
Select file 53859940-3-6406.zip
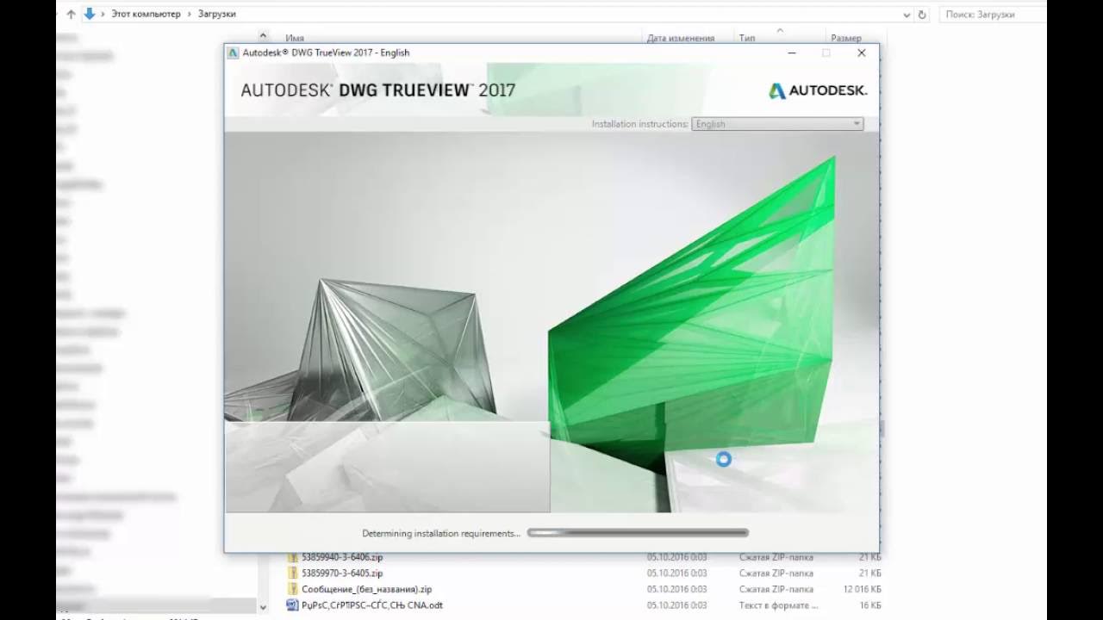pos(342,557)
